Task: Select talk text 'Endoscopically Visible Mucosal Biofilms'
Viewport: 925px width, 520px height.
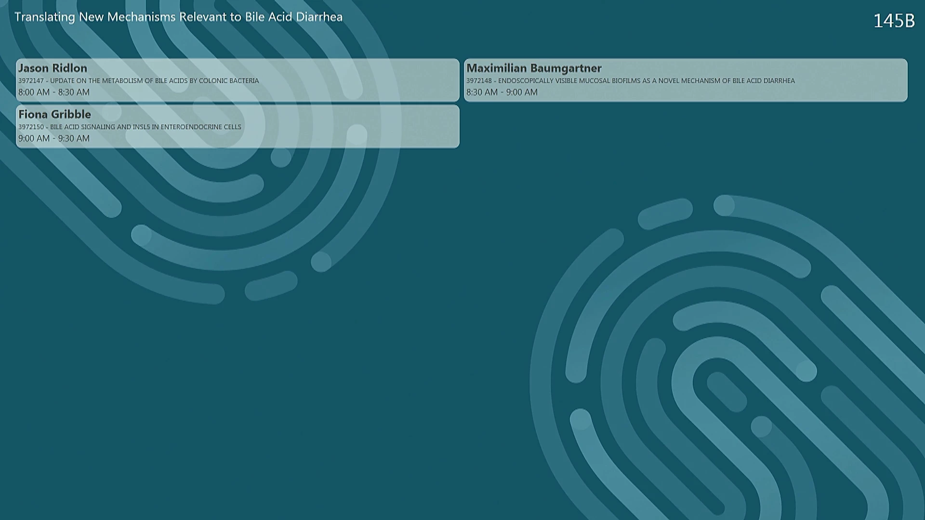Action: (569, 81)
